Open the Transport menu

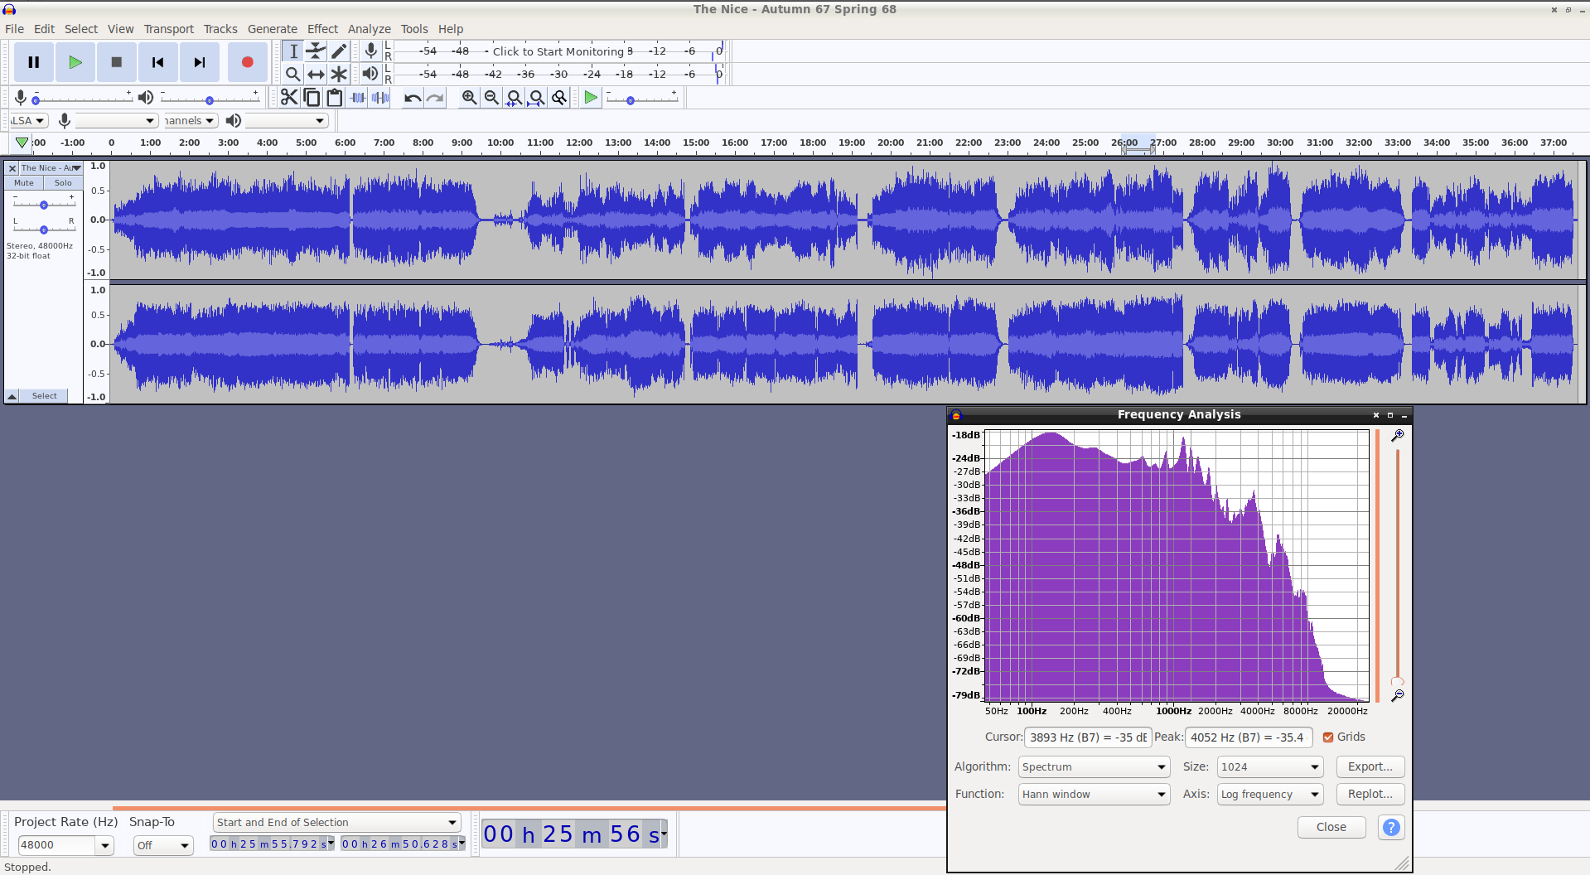[169, 29]
